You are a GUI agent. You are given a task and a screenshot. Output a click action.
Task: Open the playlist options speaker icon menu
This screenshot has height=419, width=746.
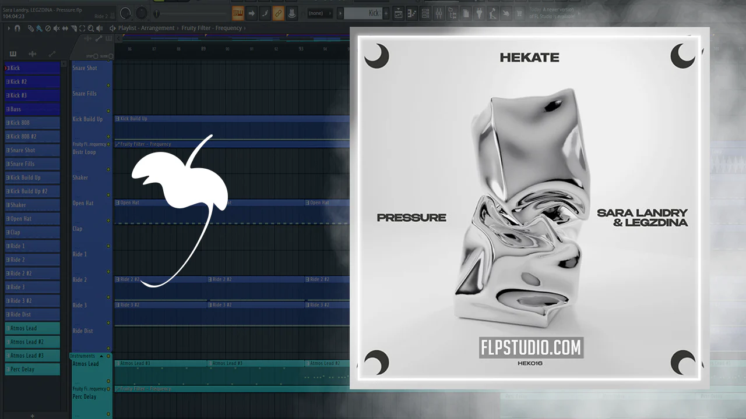[x=113, y=28]
